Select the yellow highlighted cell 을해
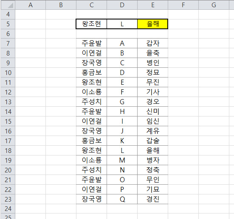The image size is (234, 219). coord(152,24)
